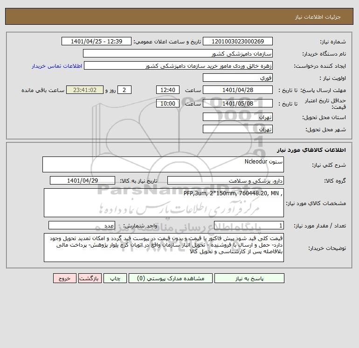
Task: Click the section heading اطلاعات کالاهای مورد نیاز
Action: pyautogui.click(x=311, y=150)
